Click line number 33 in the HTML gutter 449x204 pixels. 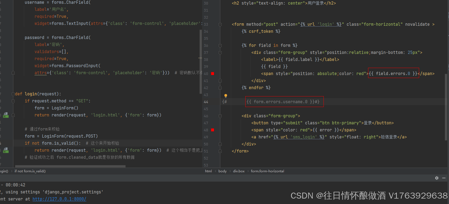coord(206,24)
